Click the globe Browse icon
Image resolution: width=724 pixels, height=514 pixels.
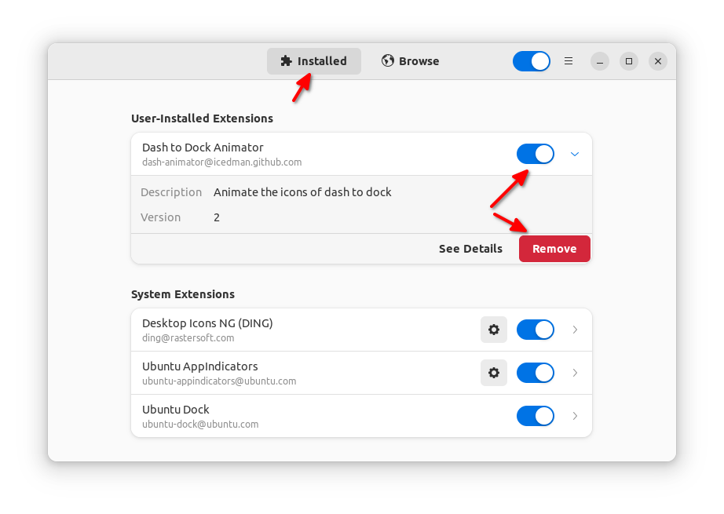[x=387, y=61]
